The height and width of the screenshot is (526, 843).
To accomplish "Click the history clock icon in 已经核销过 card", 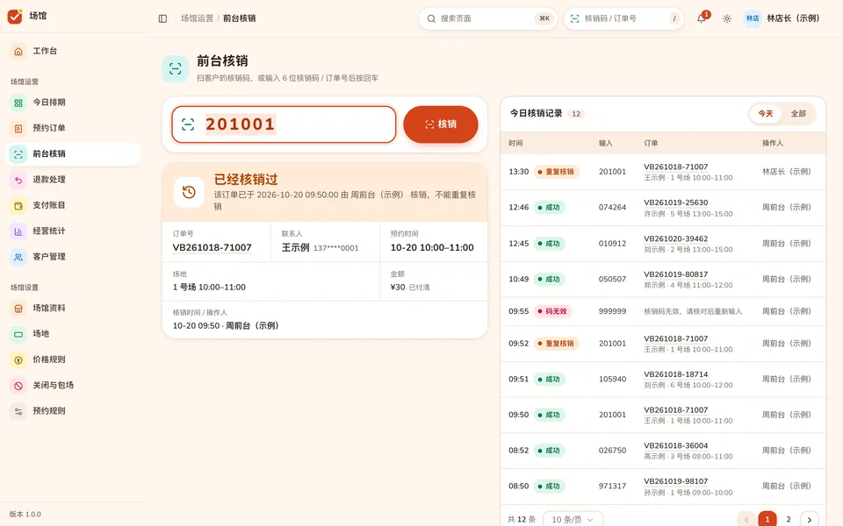I will coord(189,192).
